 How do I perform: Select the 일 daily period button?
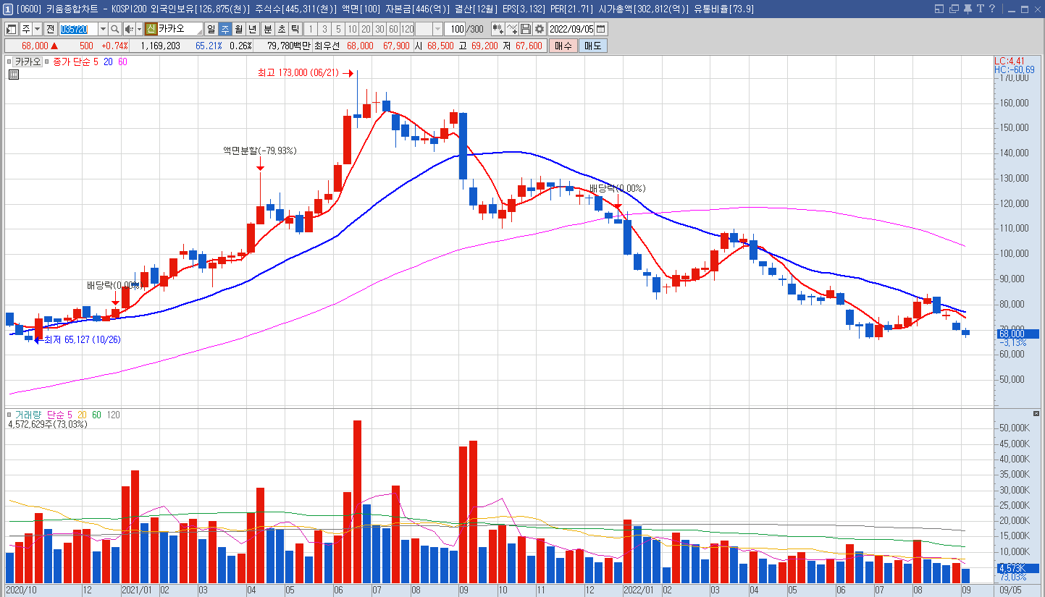point(211,29)
